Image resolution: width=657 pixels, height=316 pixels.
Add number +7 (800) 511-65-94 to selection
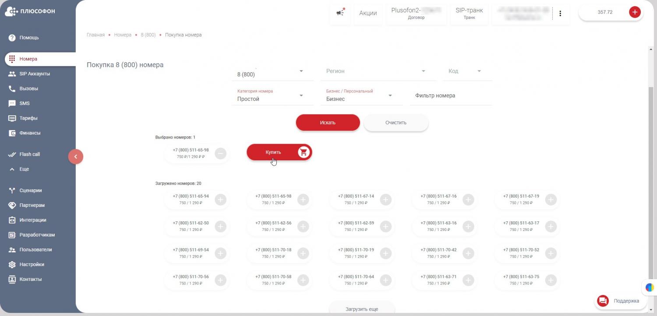(221, 200)
